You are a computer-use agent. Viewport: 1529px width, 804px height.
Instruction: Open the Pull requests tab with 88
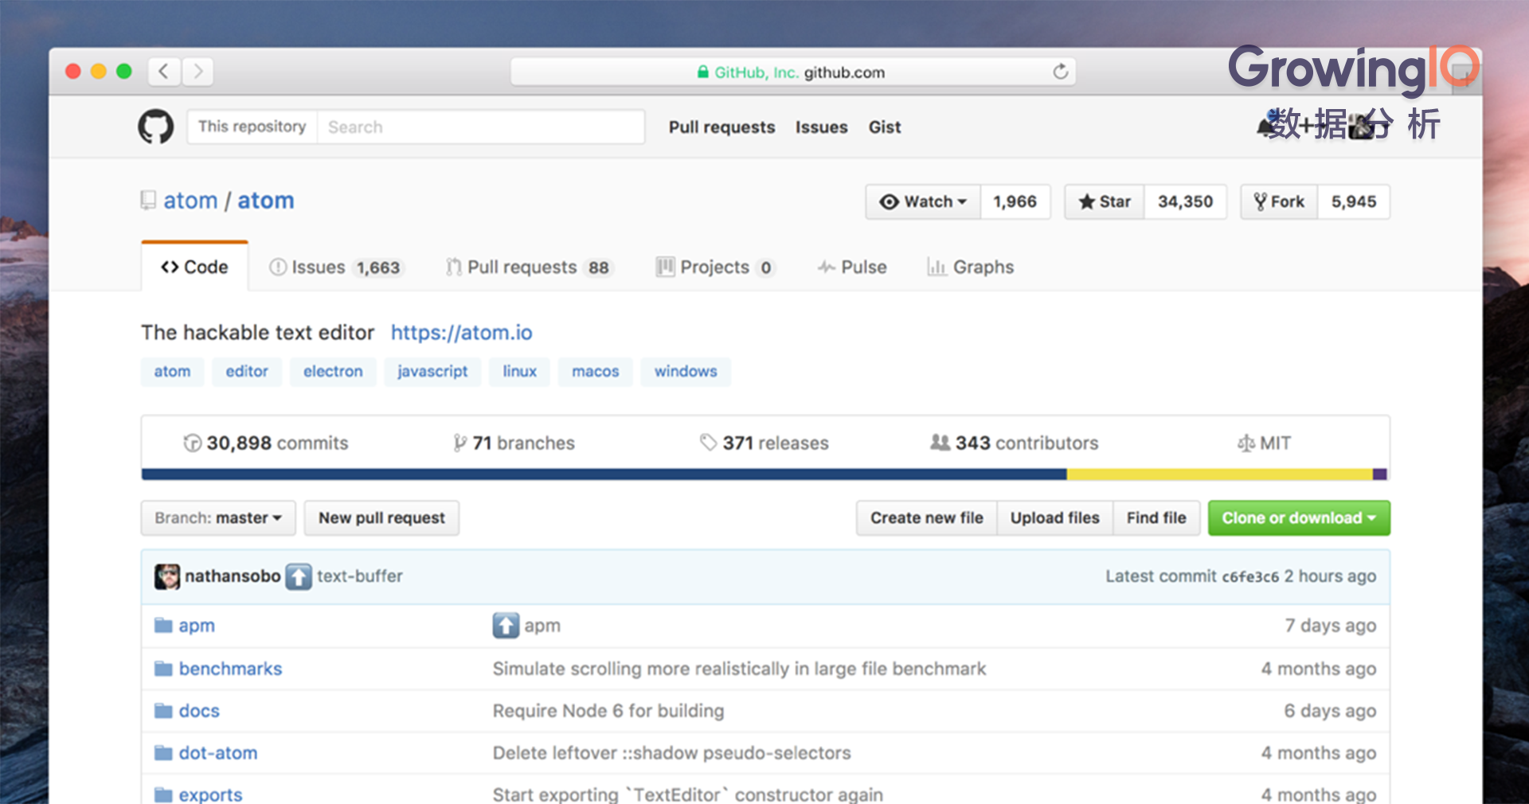(530, 267)
